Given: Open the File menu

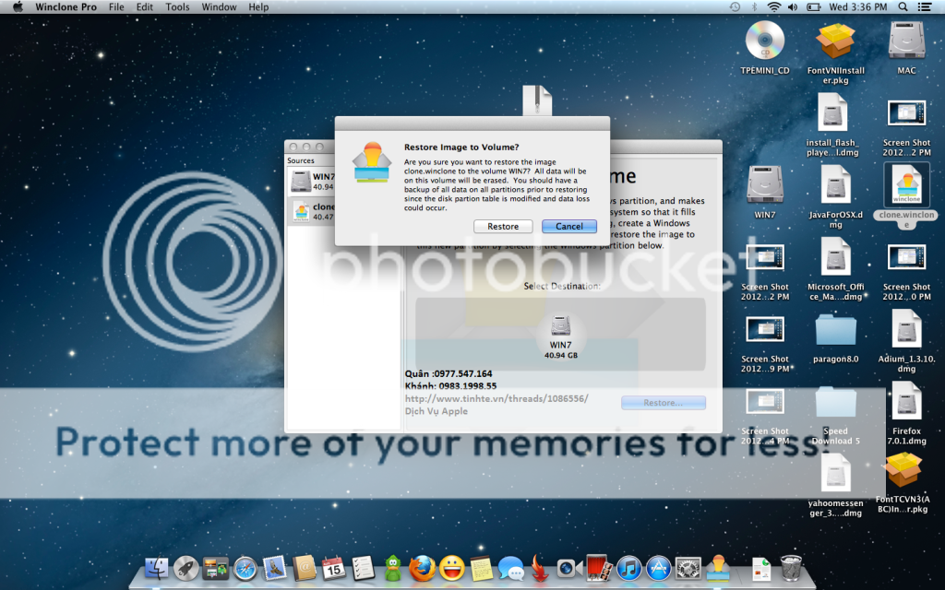Looking at the screenshot, I should (x=116, y=7).
